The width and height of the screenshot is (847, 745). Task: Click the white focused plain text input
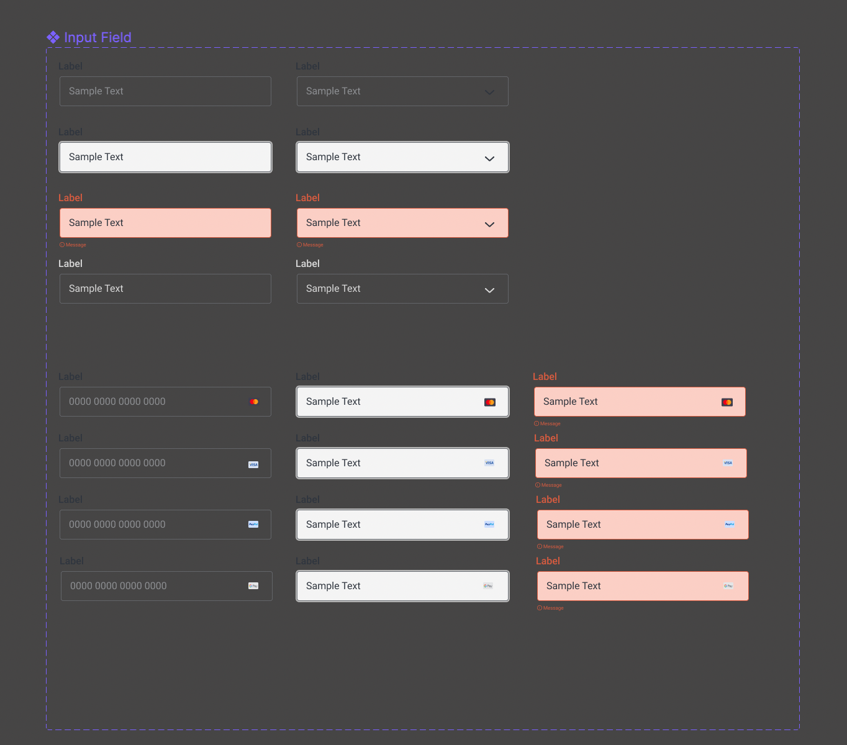(x=165, y=157)
